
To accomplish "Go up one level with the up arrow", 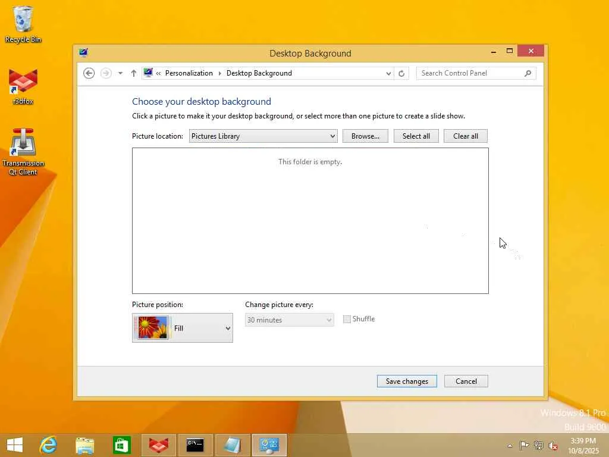I will pyautogui.click(x=134, y=73).
